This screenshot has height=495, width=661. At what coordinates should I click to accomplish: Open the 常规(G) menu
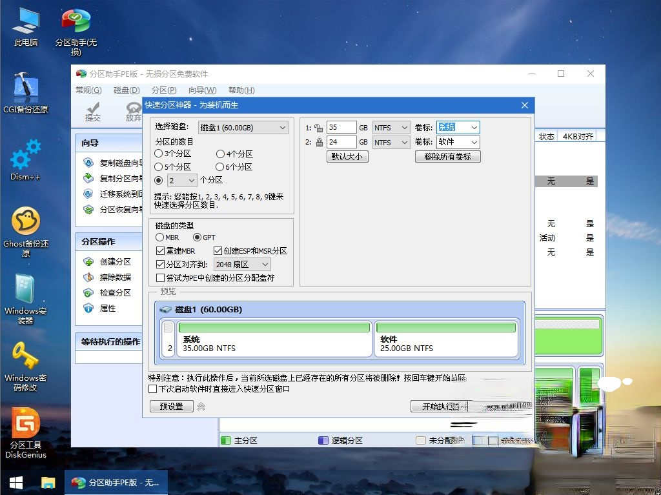click(x=88, y=90)
